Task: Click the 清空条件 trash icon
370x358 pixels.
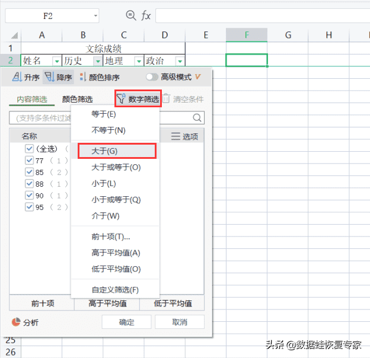Action: pyautogui.click(x=166, y=98)
